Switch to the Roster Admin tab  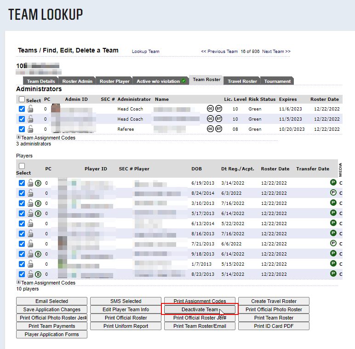(77, 81)
